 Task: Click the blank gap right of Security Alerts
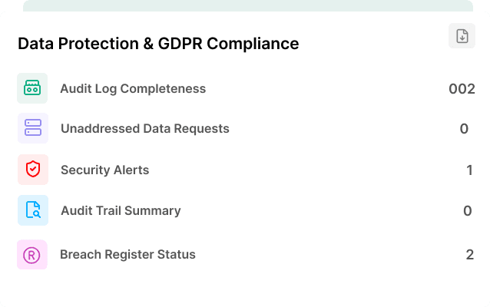click(307, 170)
